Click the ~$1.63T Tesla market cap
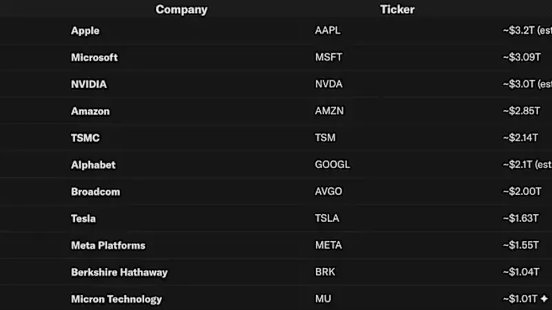This screenshot has width=552, height=310. pos(521,218)
